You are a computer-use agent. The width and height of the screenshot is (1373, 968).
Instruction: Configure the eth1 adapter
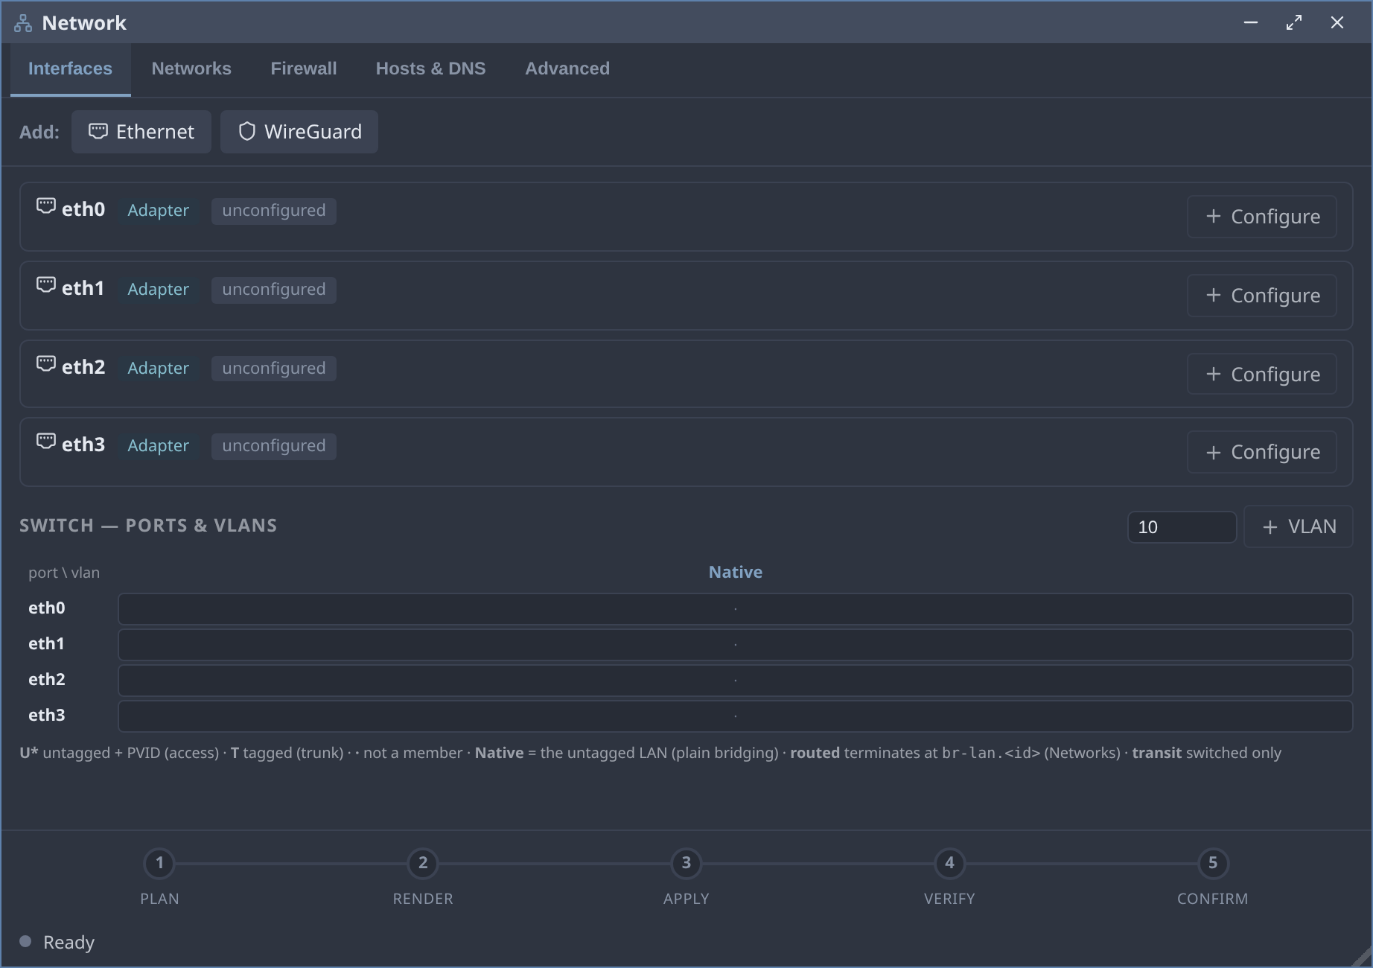[x=1262, y=296]
